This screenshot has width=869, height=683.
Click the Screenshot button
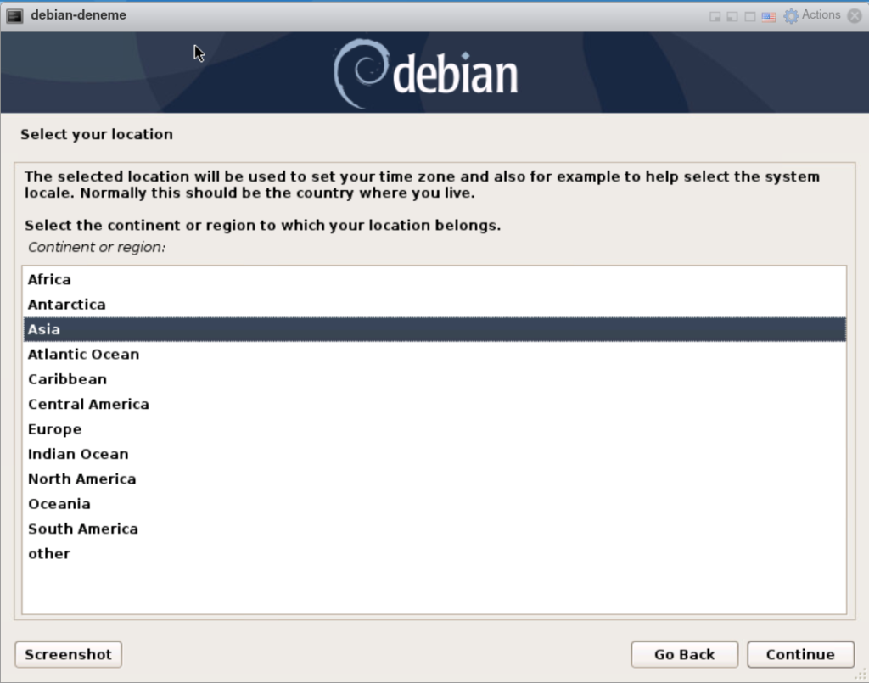(68, 654)
